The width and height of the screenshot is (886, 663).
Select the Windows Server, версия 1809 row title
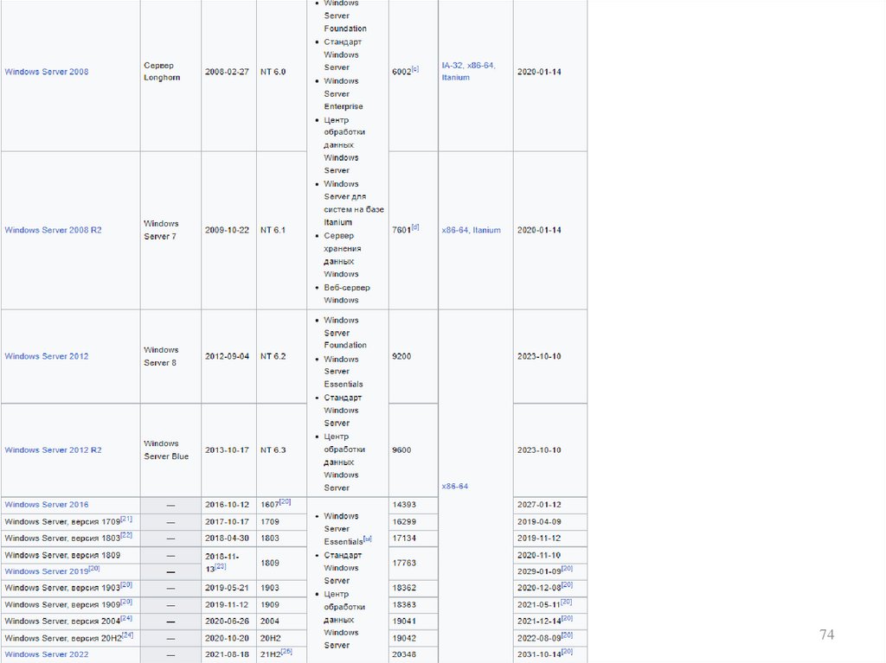click(62, 555)
